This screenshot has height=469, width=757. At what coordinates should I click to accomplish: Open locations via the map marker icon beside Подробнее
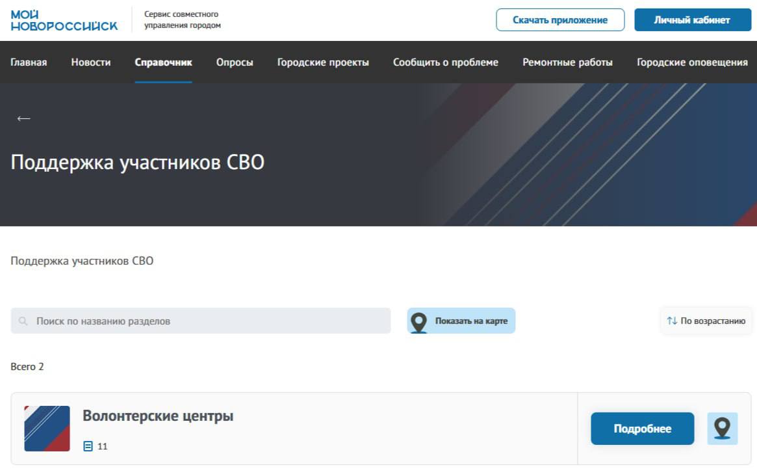pyautogui.click(x=721, y=428)
